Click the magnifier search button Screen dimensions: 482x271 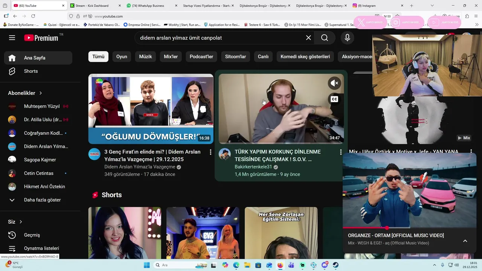[x=325, y=38]
